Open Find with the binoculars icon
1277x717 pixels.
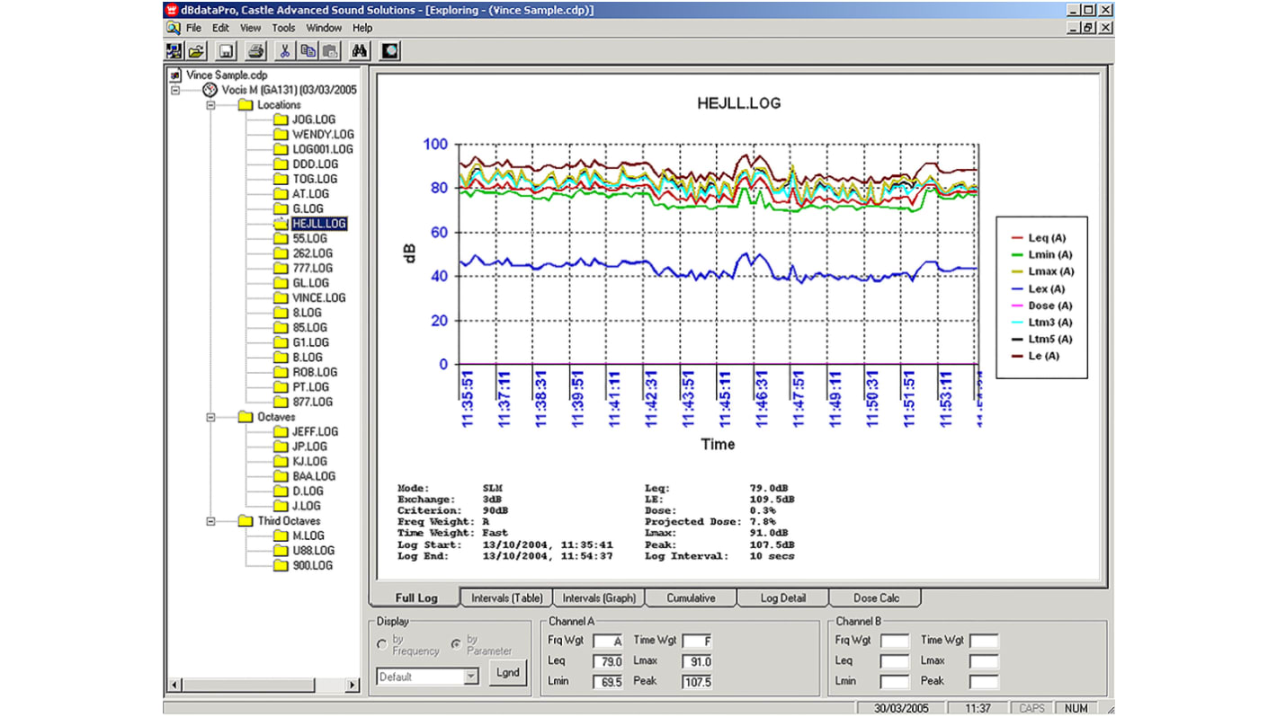359,50
